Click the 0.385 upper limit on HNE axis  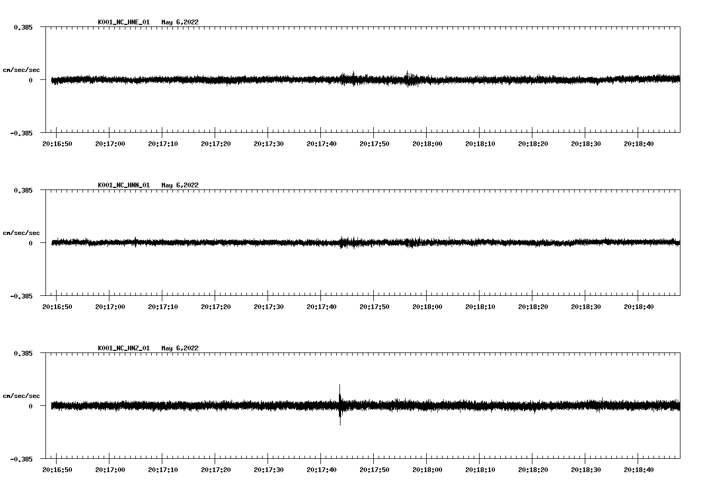click(23, 27)
